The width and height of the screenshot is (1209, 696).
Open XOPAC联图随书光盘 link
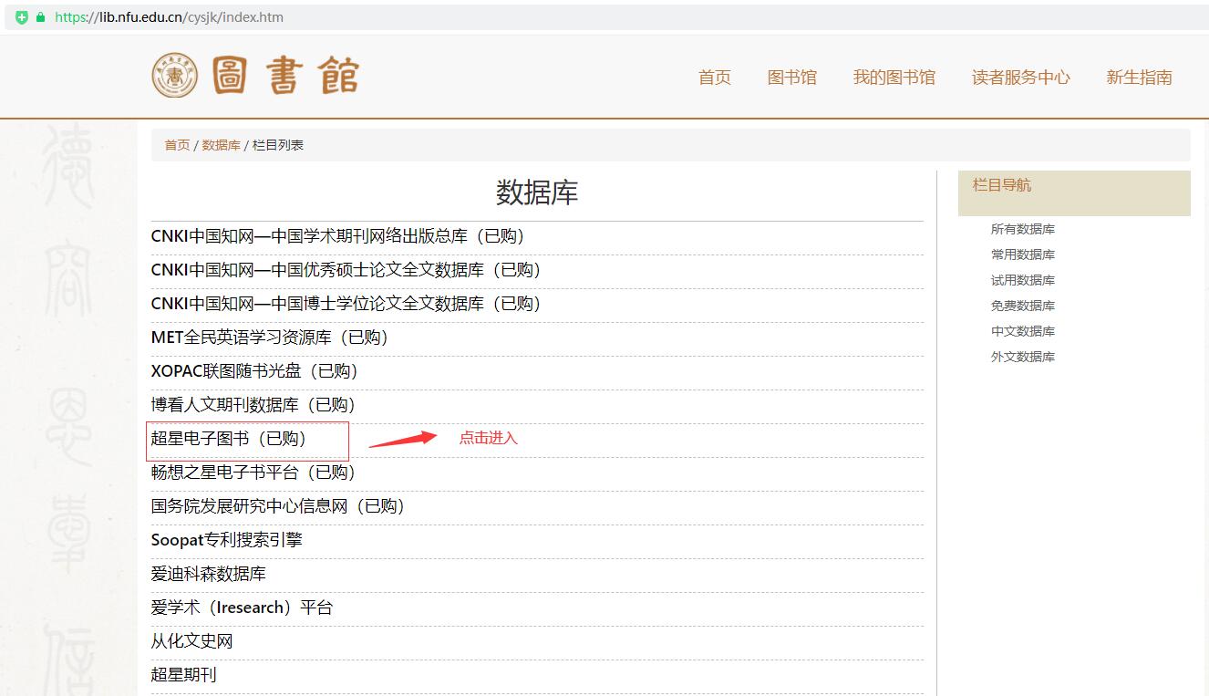pos(255,371)
